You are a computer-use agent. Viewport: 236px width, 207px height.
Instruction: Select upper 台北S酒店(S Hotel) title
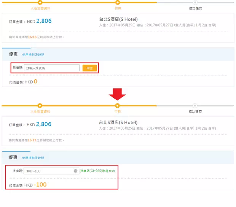point(118,19)
